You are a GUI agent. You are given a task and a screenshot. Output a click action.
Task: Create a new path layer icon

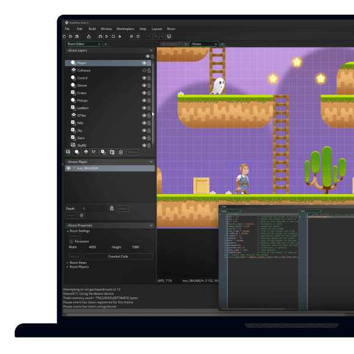click(x=95, y=152)
